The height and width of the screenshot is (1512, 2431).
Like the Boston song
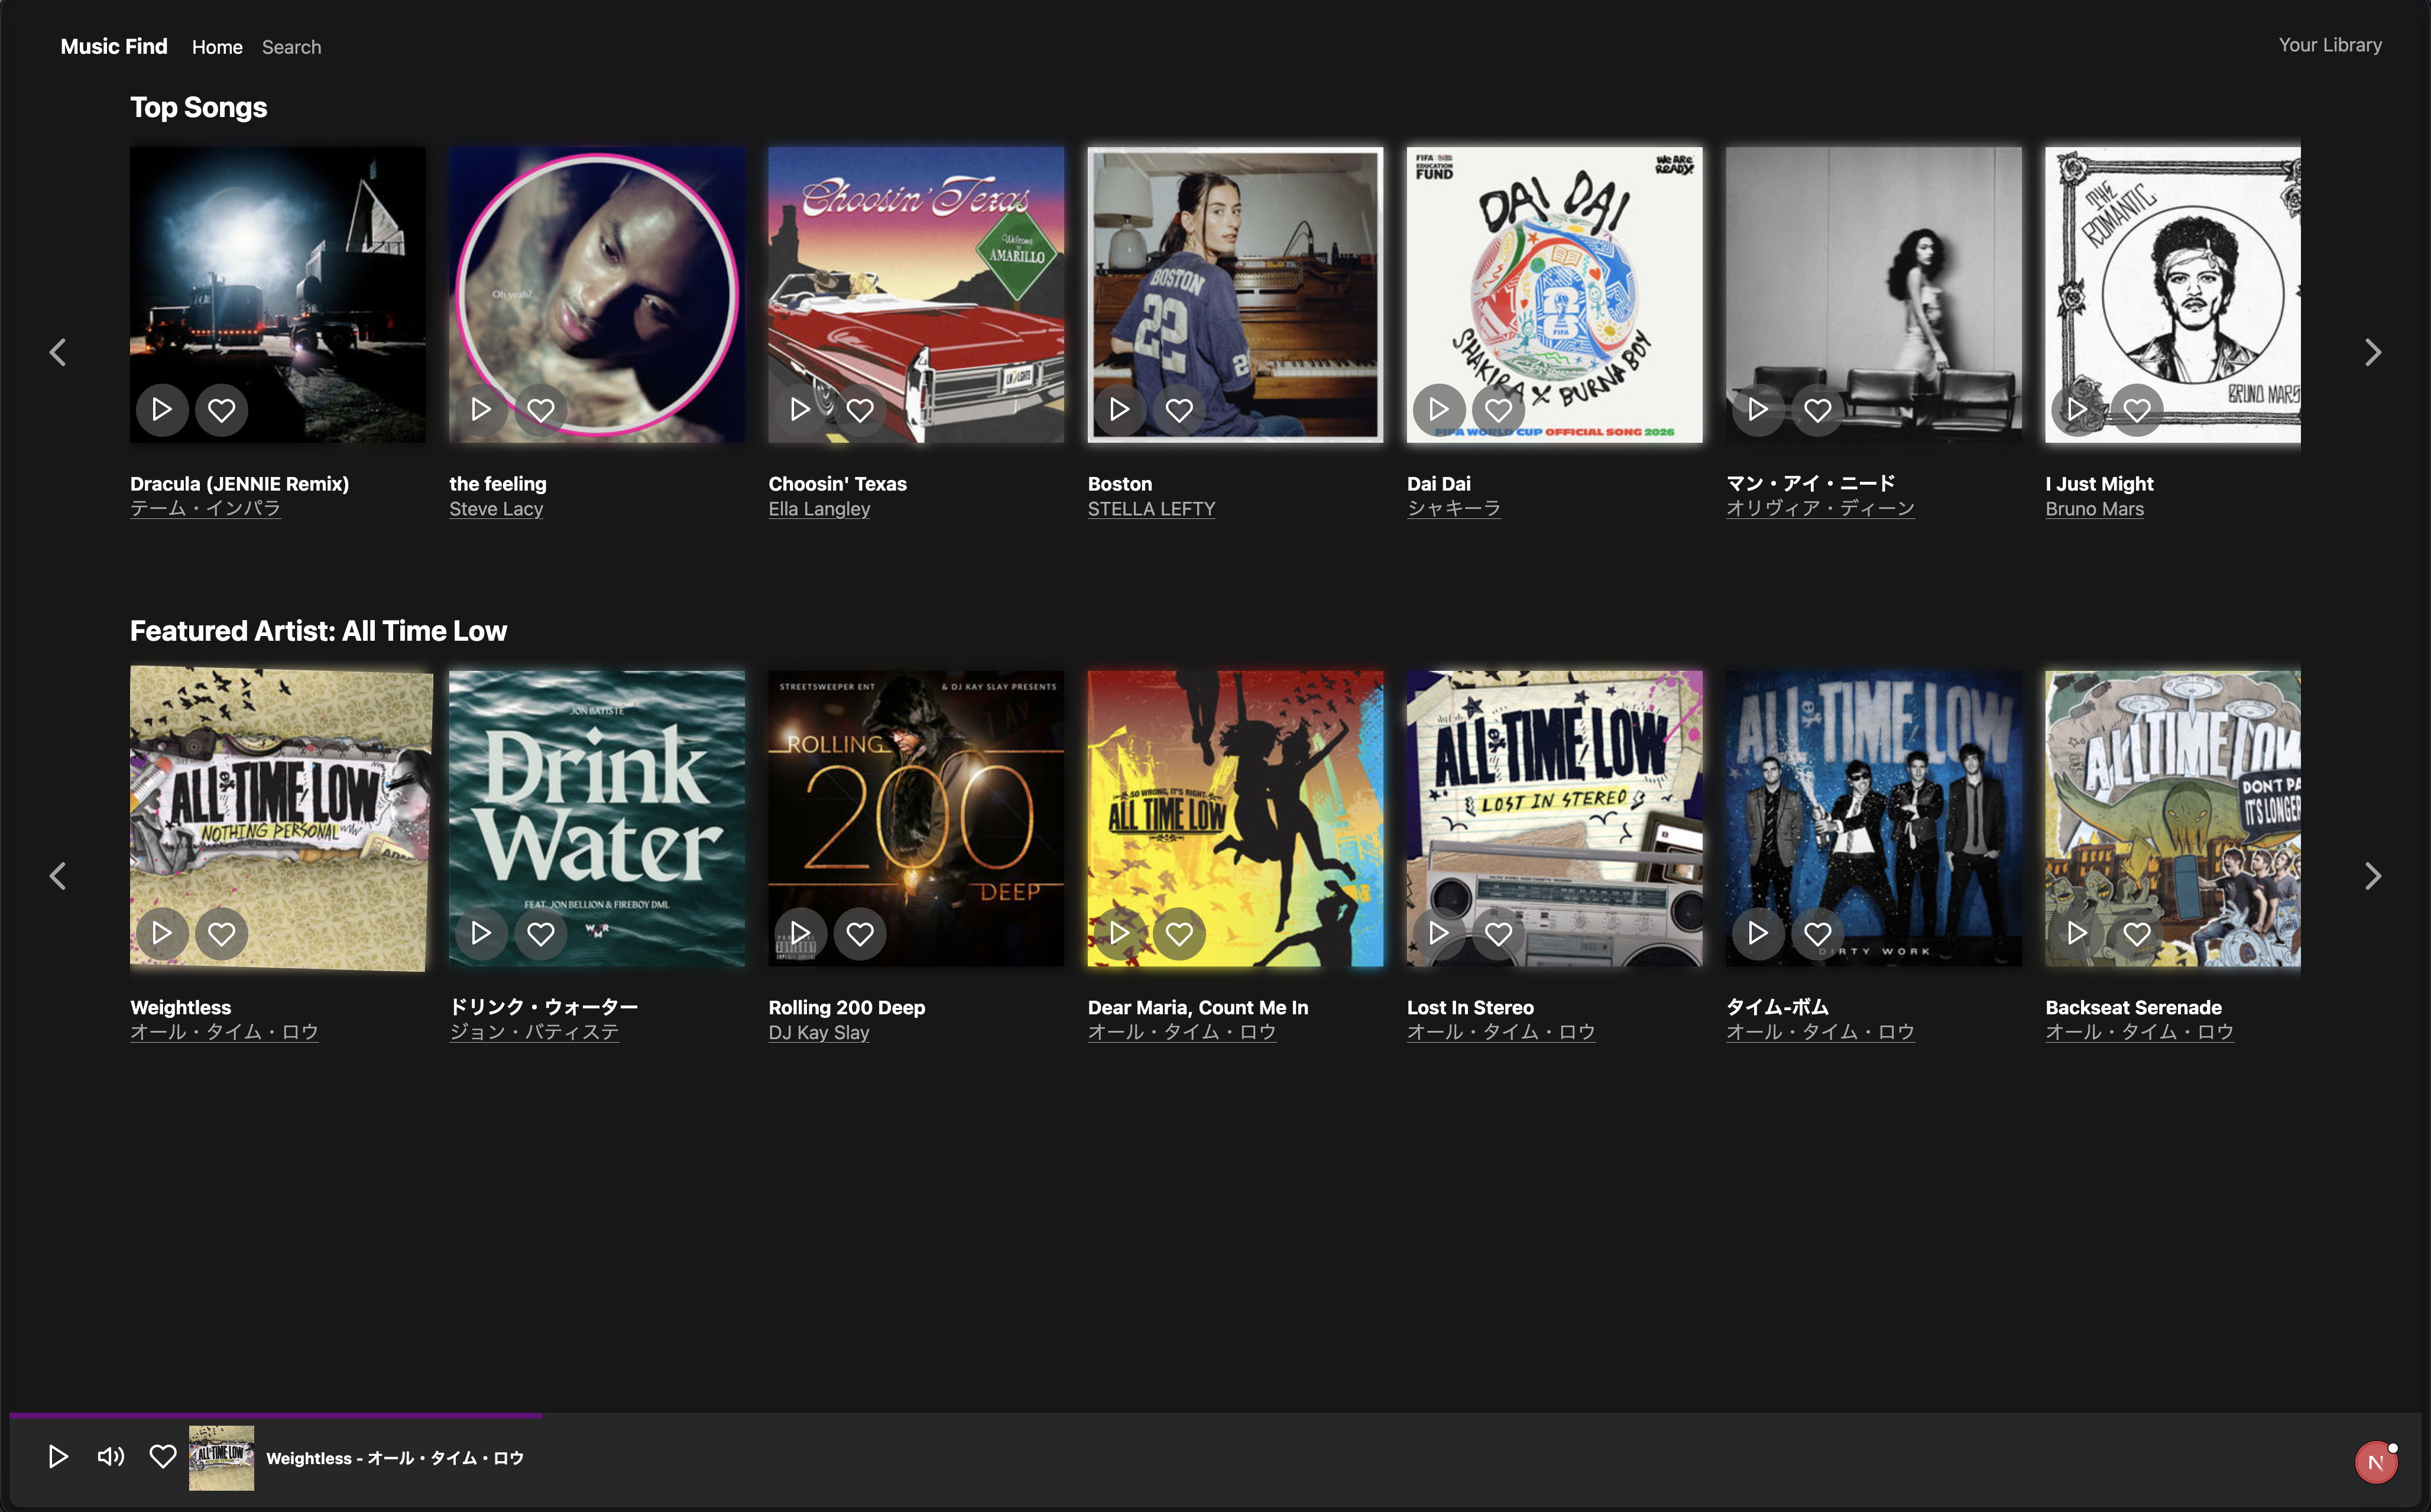[1179, 410]
